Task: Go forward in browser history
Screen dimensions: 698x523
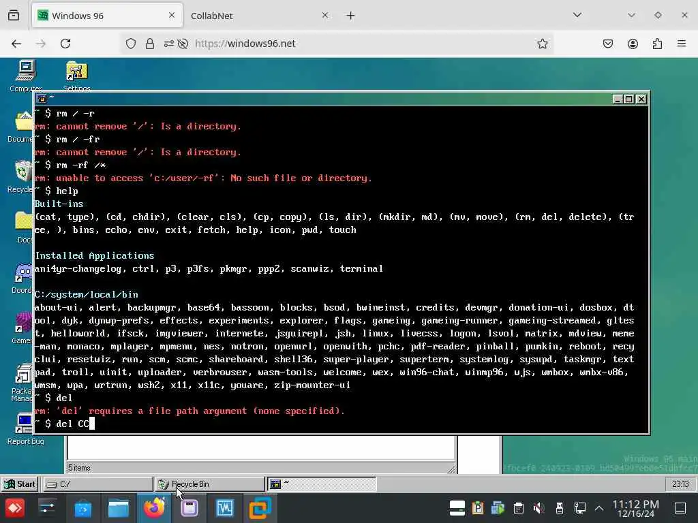Action: point(40,44)
